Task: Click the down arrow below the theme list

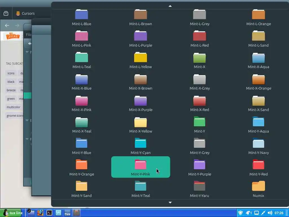Action: (x=170, y=202)
